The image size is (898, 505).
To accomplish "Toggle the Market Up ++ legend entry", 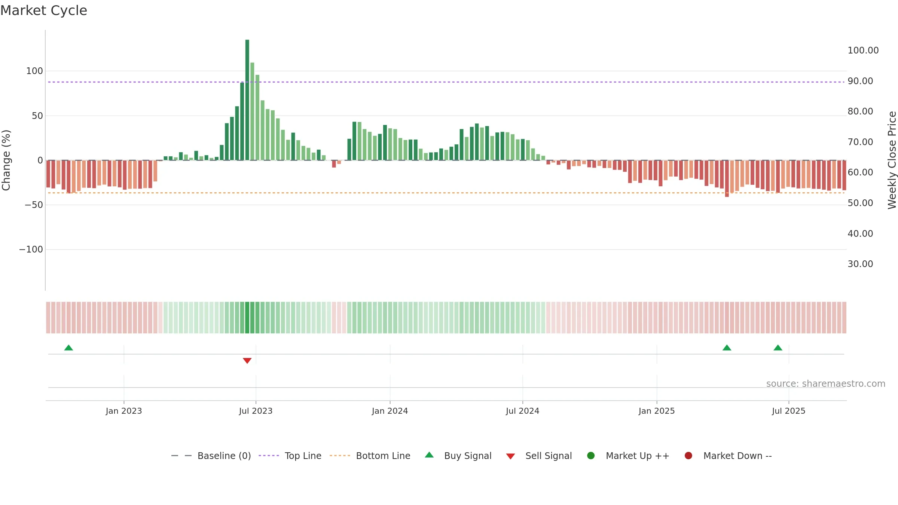I will pyautogui.click(x=628, y=456).
